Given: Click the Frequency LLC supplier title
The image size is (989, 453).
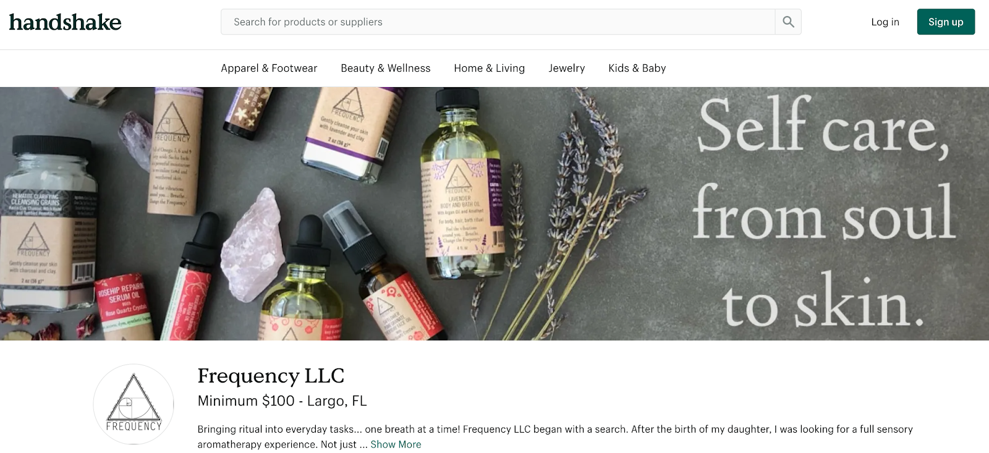Looking at the screenshot, I should coord(271,376).
